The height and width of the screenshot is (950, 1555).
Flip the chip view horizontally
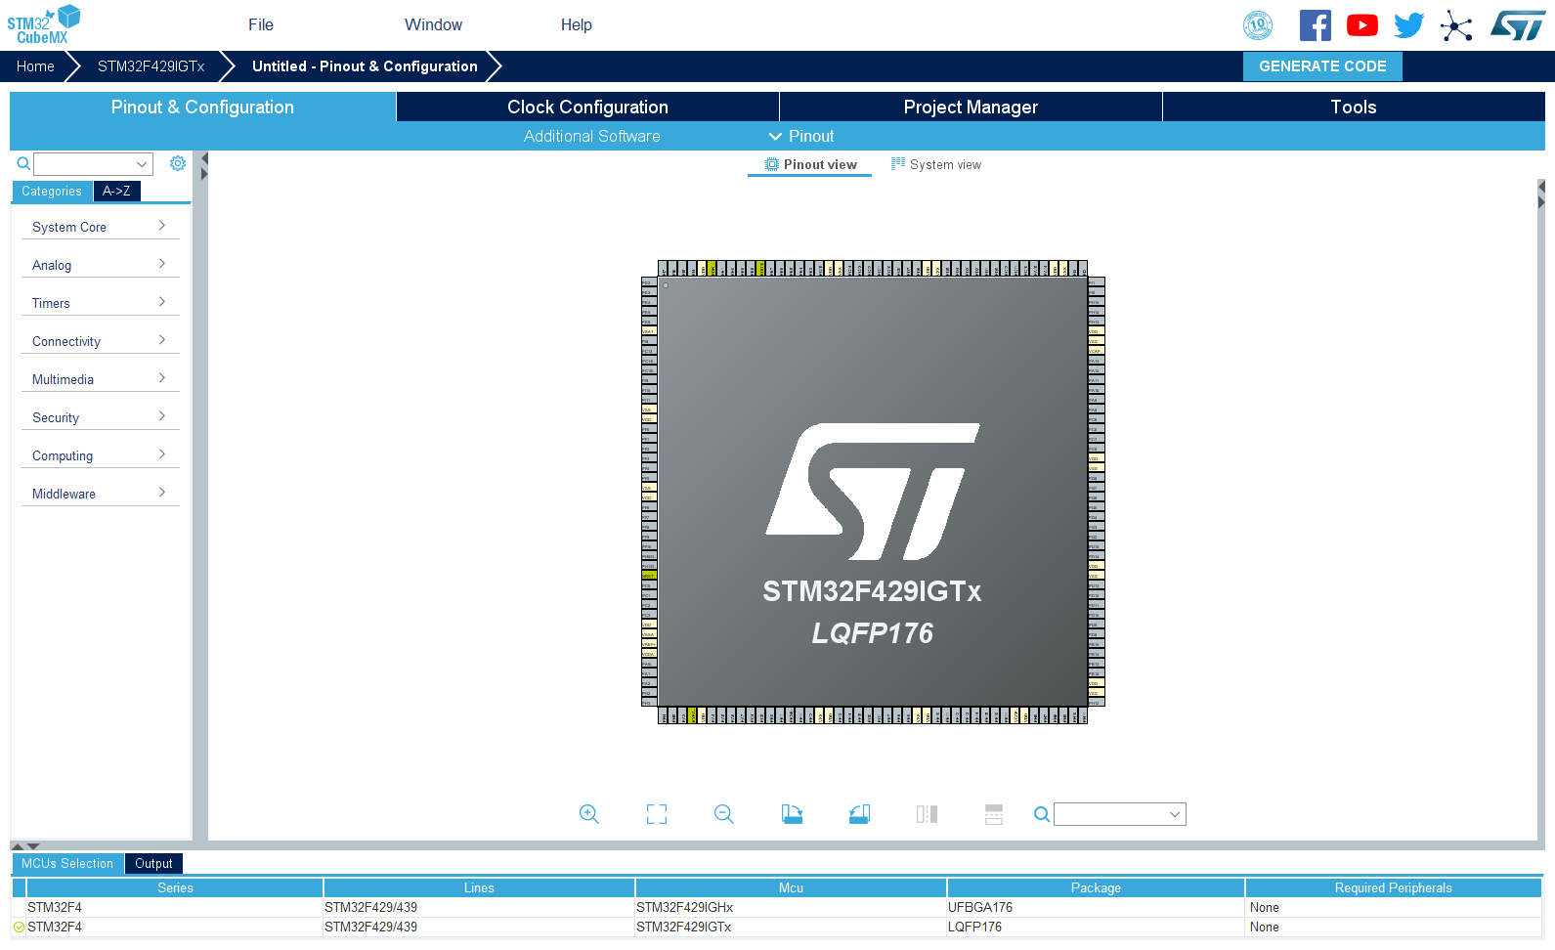928,814
